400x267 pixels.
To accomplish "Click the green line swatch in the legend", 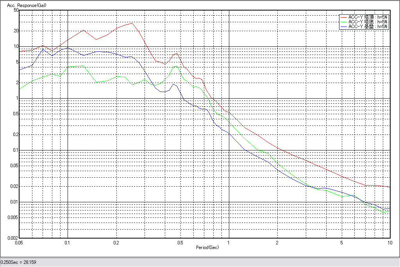I will click(x=343, y=22).
